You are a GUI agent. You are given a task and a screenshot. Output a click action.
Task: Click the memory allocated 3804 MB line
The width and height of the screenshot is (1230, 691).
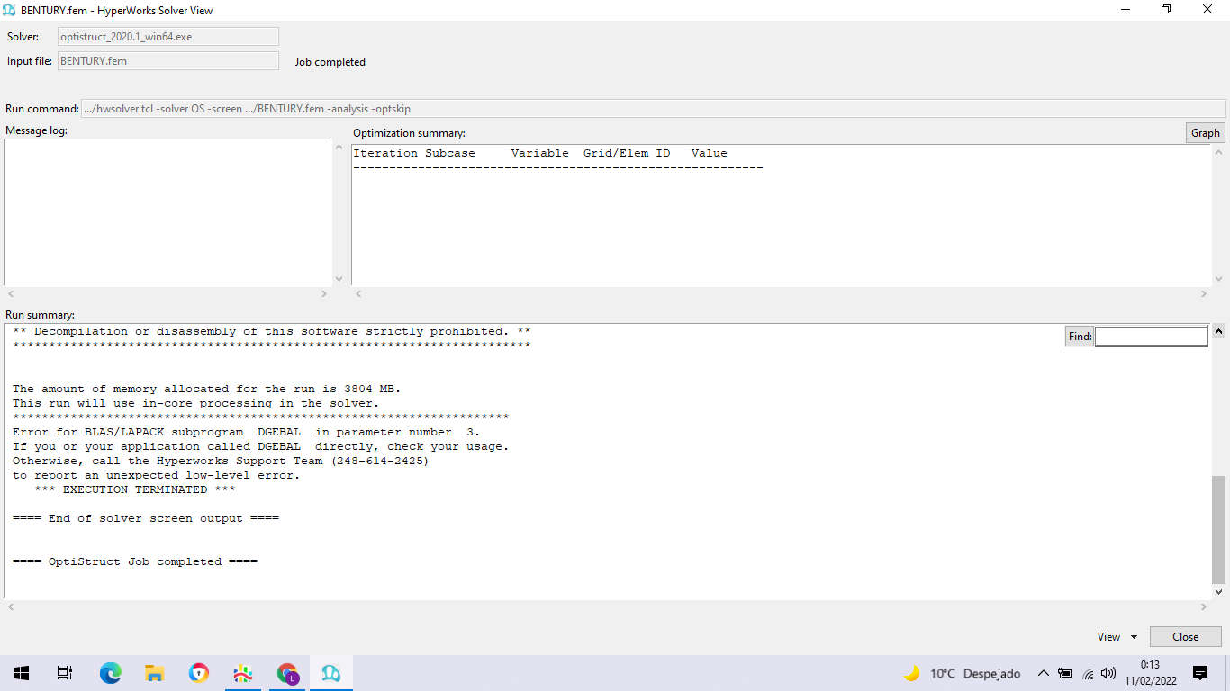point(207,389)
